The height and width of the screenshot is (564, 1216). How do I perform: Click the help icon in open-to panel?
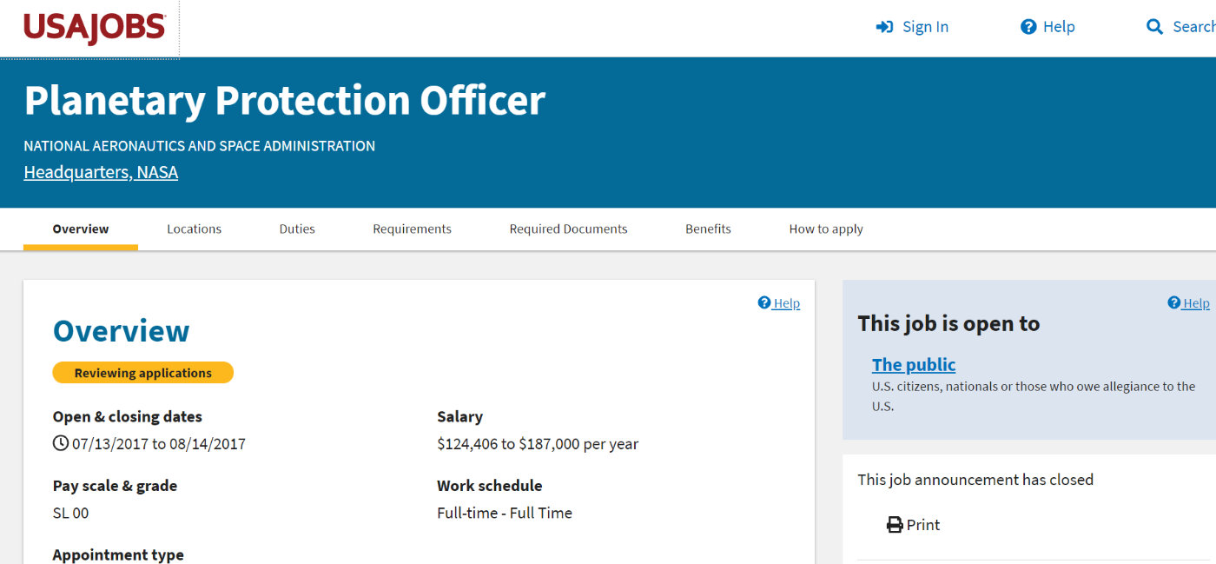[x=1174, y=303]
